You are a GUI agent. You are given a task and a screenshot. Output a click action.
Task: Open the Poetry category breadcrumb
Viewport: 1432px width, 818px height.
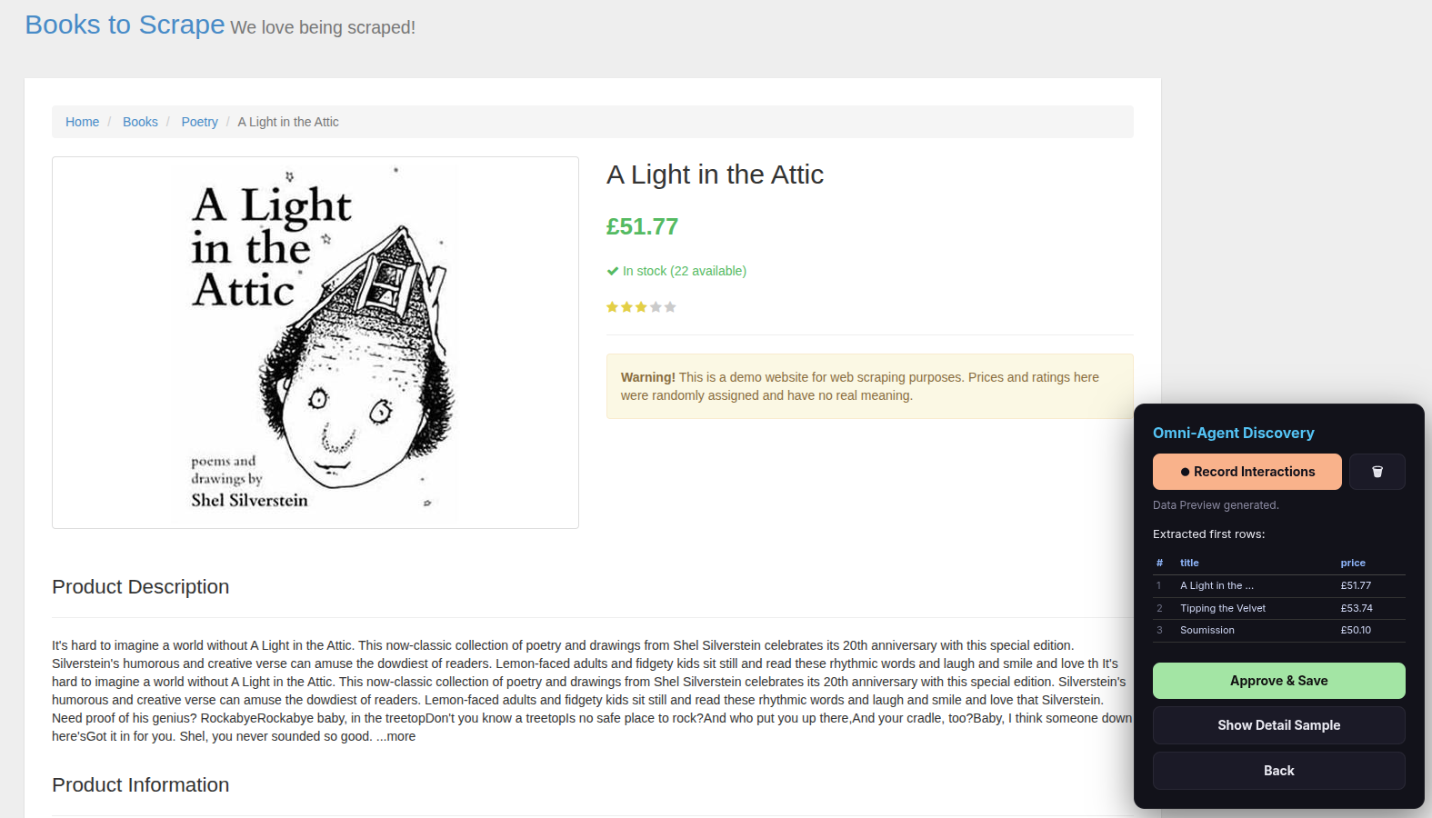199,122
